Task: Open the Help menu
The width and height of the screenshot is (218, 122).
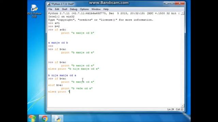Action: click(x=106, y=9)
